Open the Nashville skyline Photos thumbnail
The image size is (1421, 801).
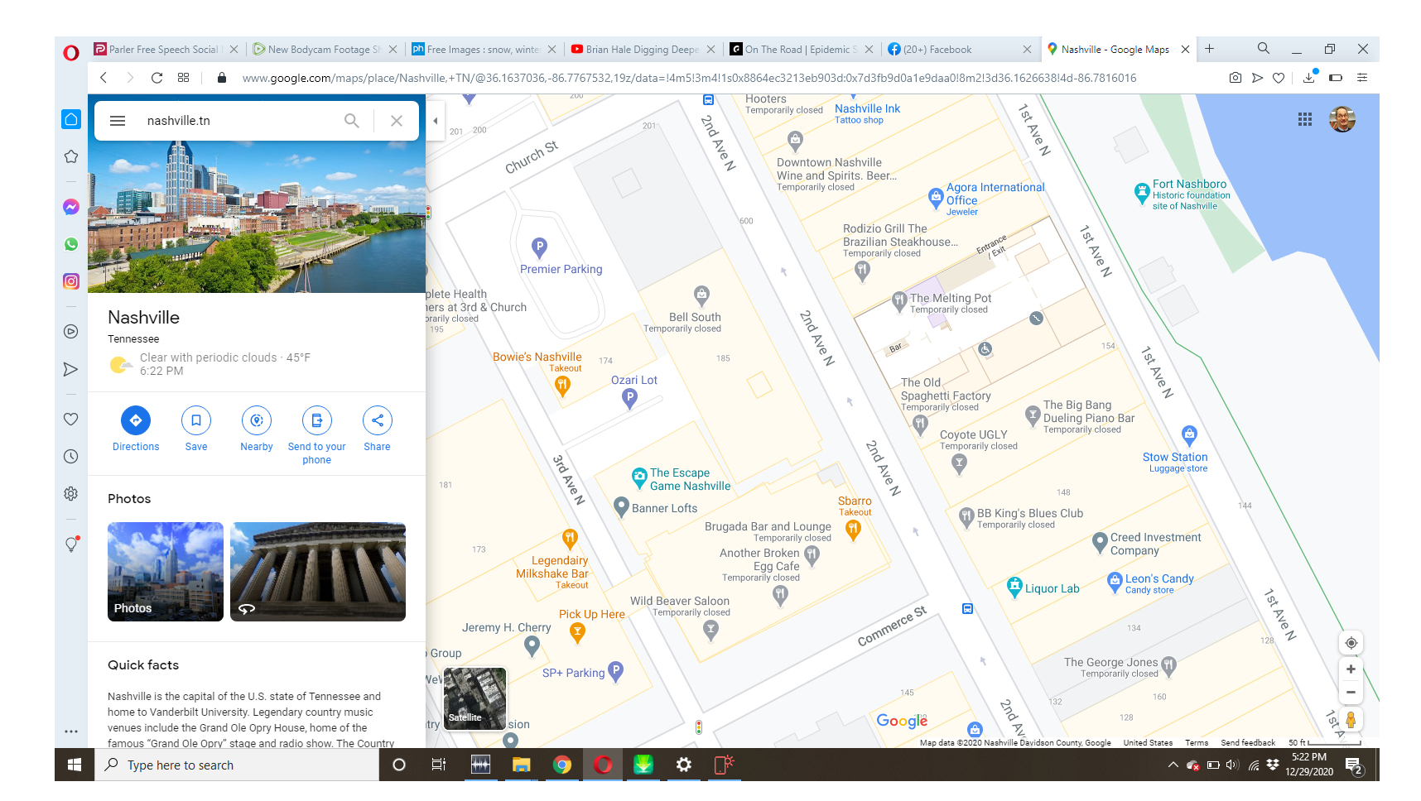pos(166,572)
